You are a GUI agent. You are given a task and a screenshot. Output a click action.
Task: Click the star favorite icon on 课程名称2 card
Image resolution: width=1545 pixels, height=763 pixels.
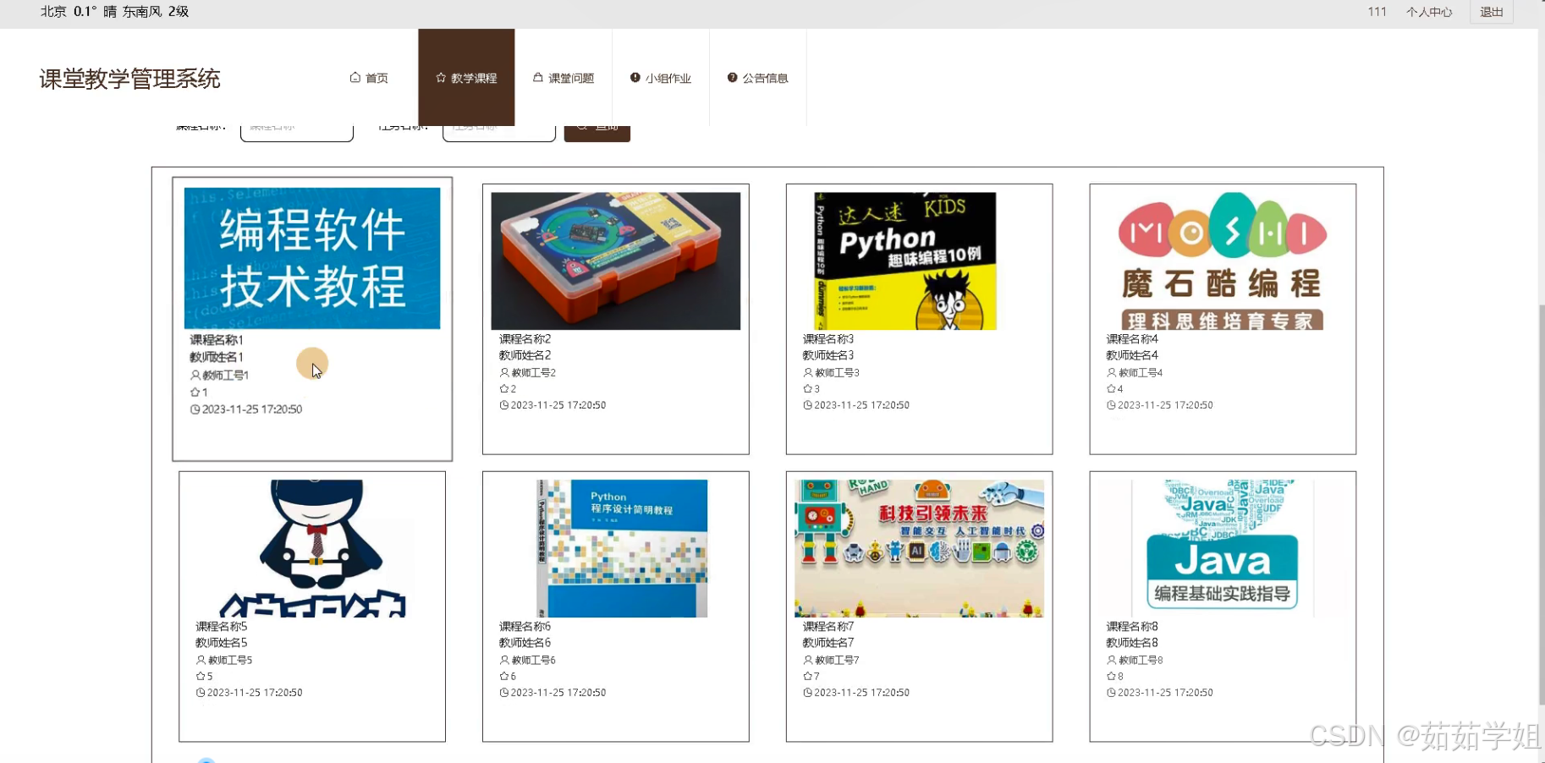(504, 389)
